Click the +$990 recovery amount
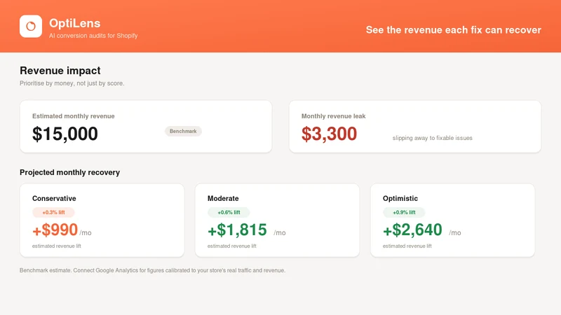The image size is (561, 315). [x=55, y=230]
